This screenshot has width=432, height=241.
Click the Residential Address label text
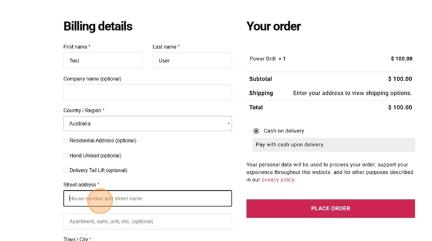(103, 141)
